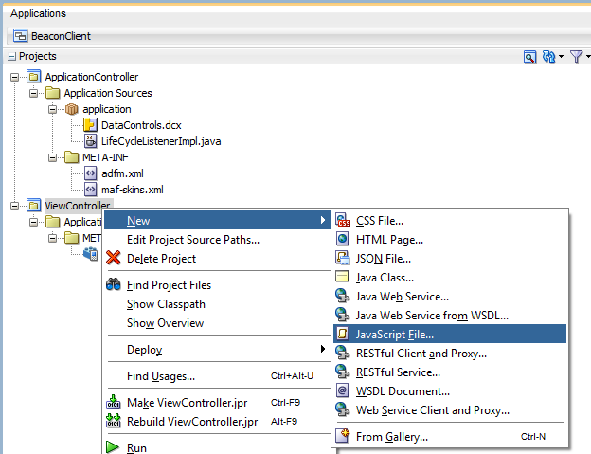Select Web Service Client and Proxy...
The width and height of the screenshot is (591, 454).
[x=450, y=409]
